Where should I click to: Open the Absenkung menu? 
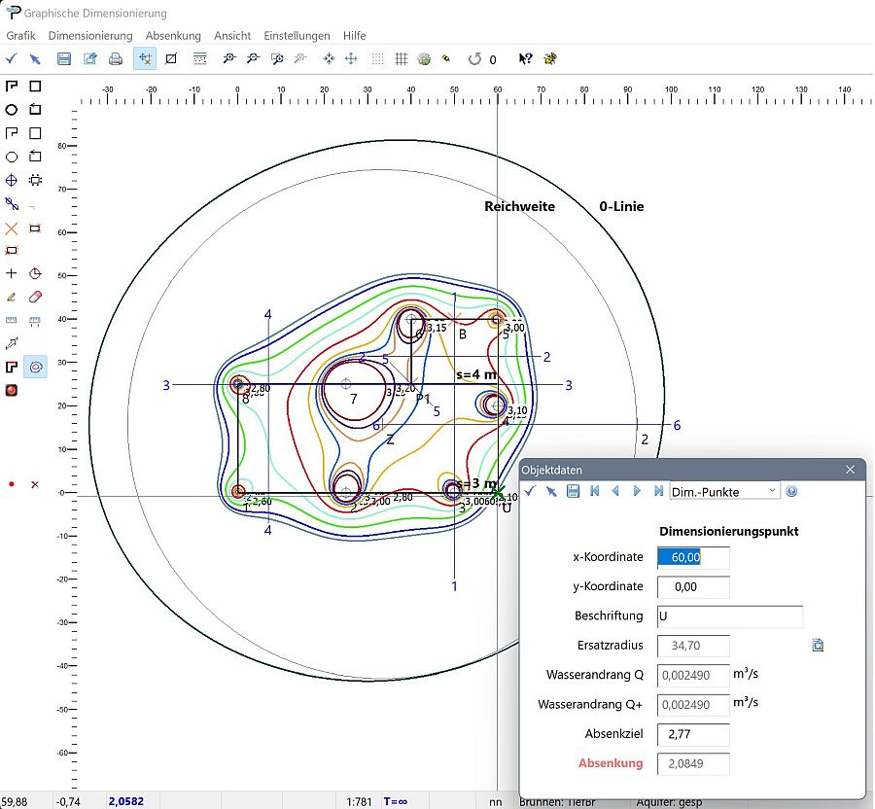coord(173,35)
